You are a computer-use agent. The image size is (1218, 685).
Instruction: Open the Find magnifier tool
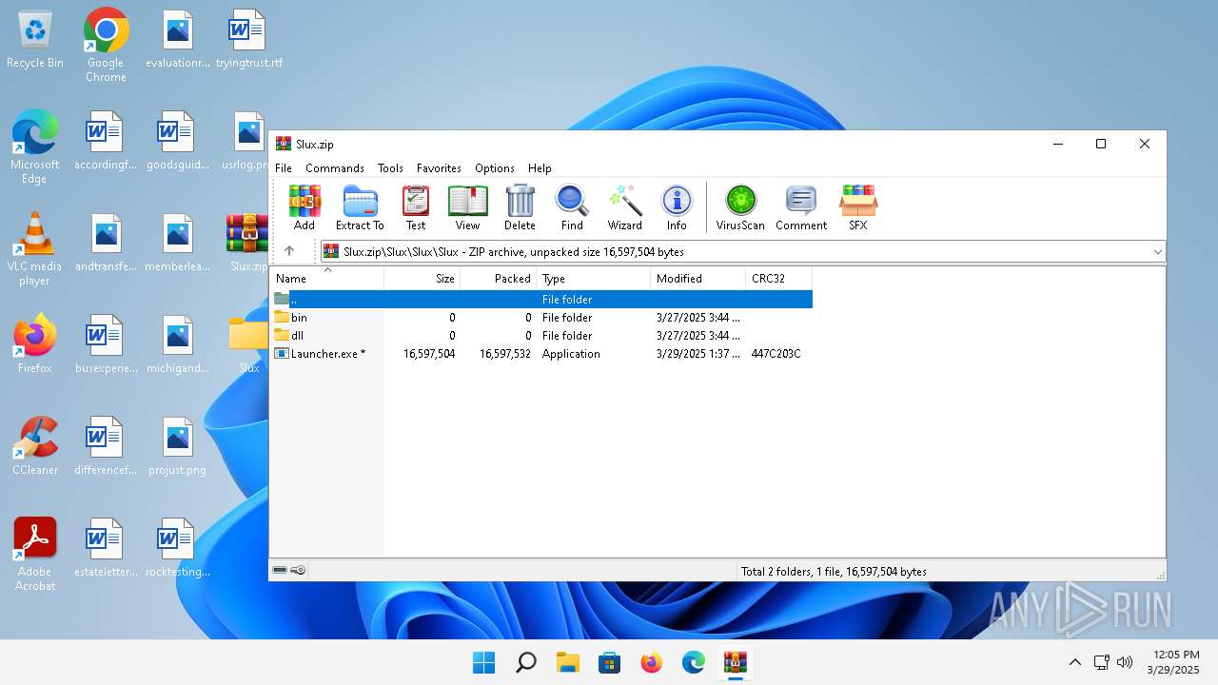(x=572, y=207)
